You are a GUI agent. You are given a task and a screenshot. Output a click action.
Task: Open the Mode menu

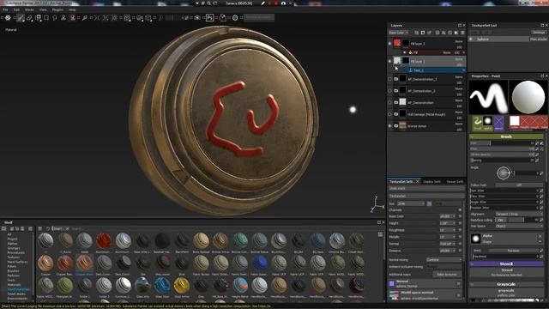click(29, 9)
